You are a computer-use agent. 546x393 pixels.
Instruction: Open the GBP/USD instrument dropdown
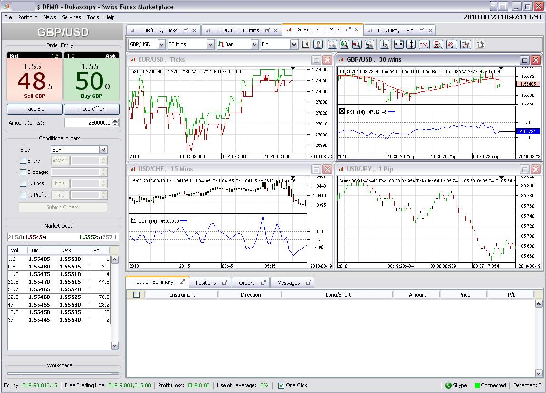[161, 45]
